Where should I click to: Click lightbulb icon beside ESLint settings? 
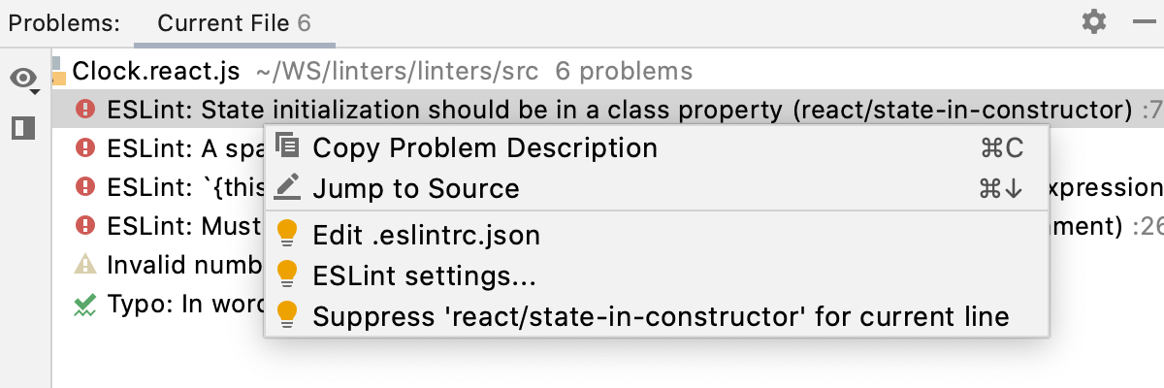point(287,275)
